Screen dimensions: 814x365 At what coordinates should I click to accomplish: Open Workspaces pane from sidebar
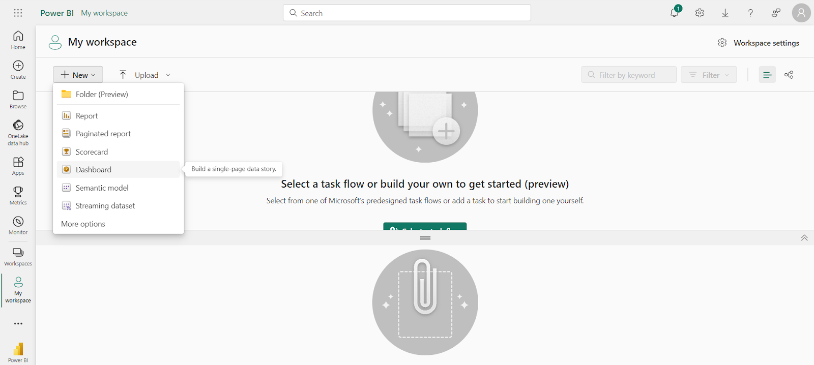pos(18,256)
